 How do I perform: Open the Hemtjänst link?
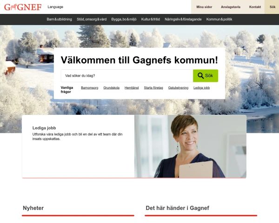[132, 88]
